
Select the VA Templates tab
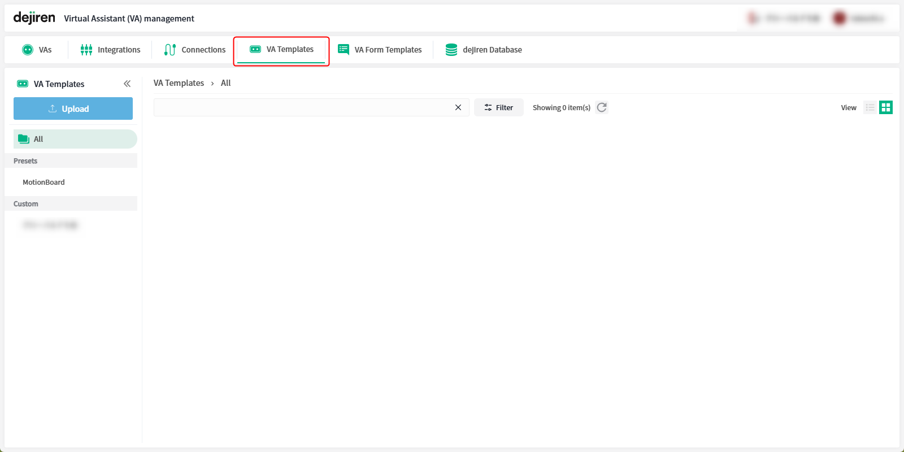281,50
